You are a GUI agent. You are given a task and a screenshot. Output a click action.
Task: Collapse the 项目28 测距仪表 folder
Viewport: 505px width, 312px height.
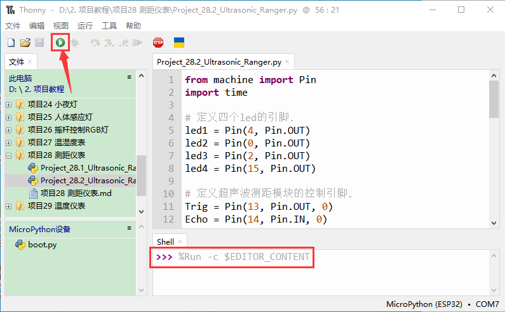(9, 155)
